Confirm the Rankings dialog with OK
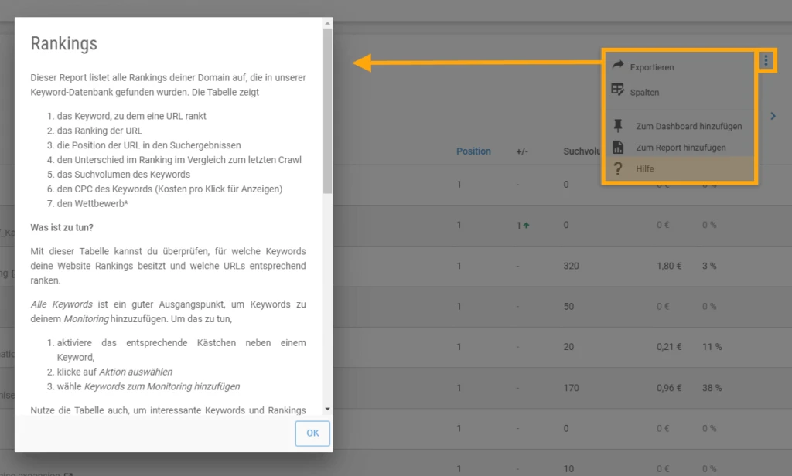 point(312,433)
